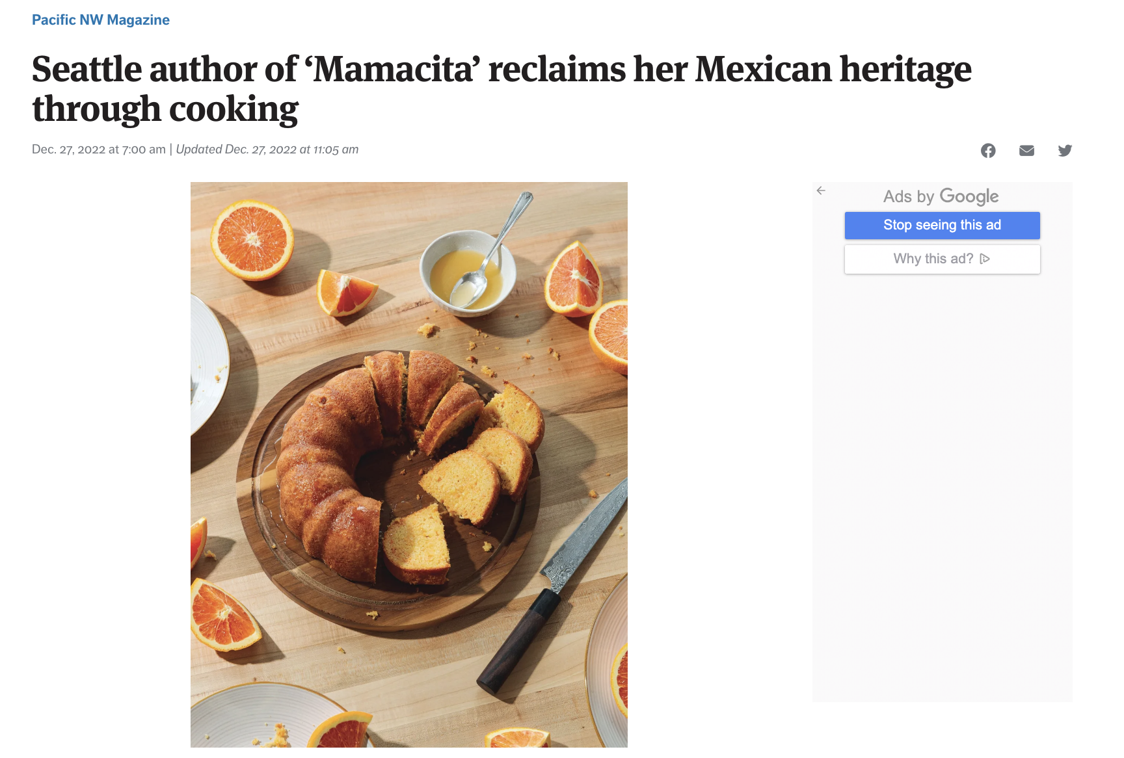Click the Google logo in ad header
Viewport: 1124px width, 758px height.
click(969, 196)
